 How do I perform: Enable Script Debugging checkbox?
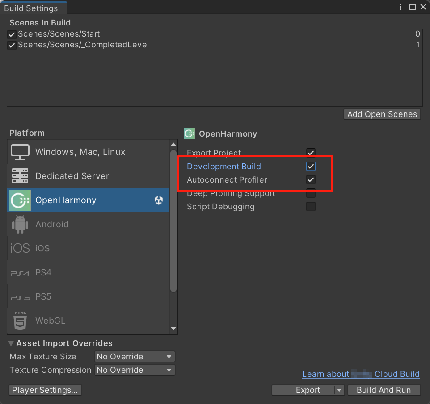point(311,207)
